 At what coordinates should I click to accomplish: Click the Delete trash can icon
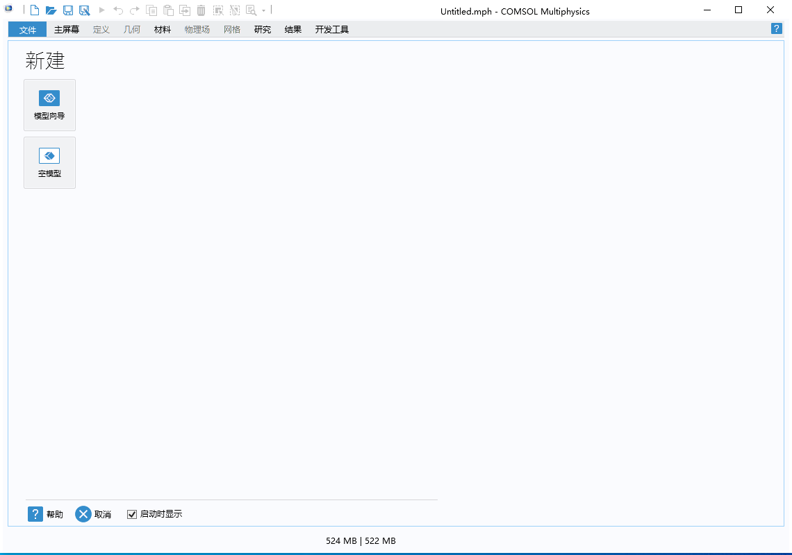point(201,10)
